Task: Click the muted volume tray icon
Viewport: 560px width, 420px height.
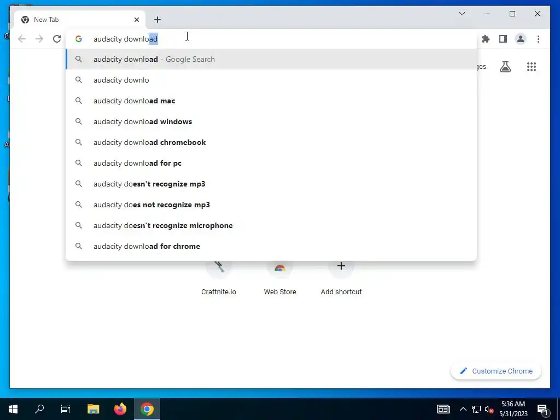Action: pyautogui.click(x=489, y=409)
